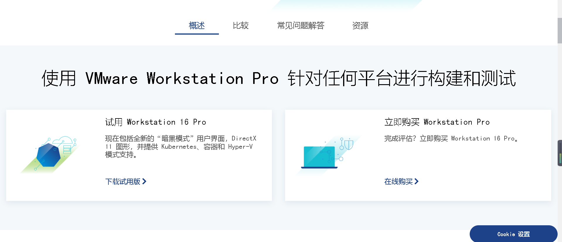Click the vertical page scrollbar thumb
The image size is (562, 242).
[x=560, y=31]
